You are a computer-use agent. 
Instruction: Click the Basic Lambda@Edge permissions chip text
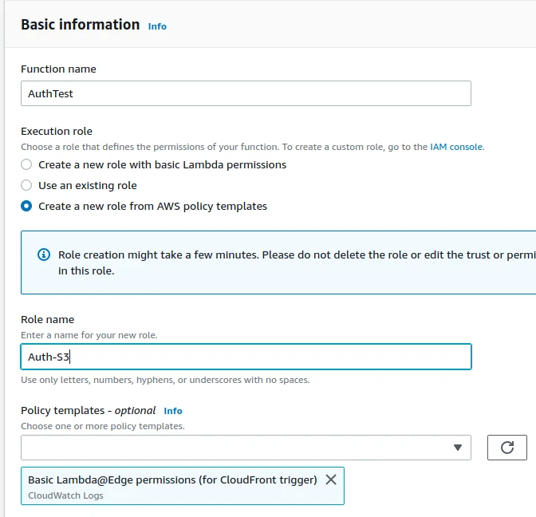[172, 480]
